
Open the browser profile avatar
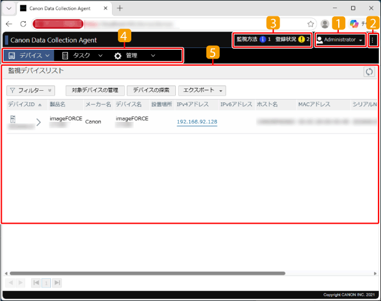click(x=325, y=24)
